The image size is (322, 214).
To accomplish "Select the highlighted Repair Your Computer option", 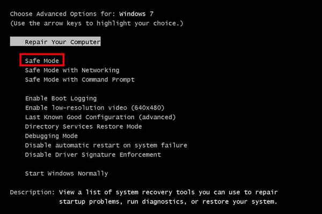I will pyautogui.click(x=62, y=42).
